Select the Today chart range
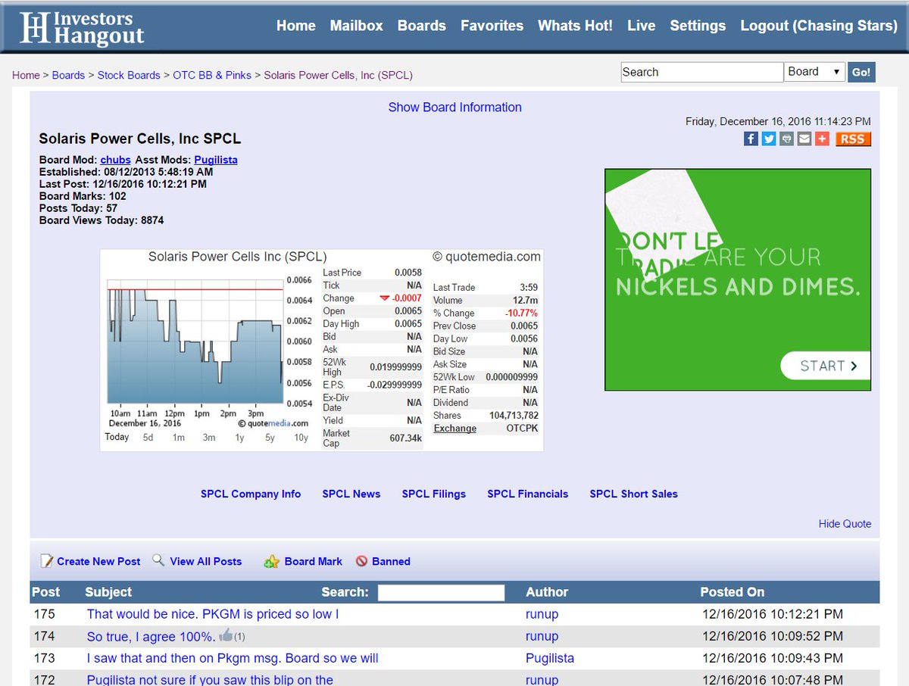 (x=117, y=437)
